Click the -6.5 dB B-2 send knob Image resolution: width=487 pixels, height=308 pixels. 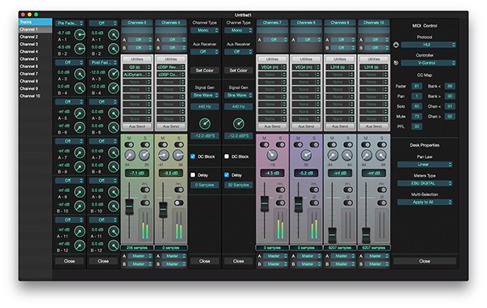coord(80,49)
